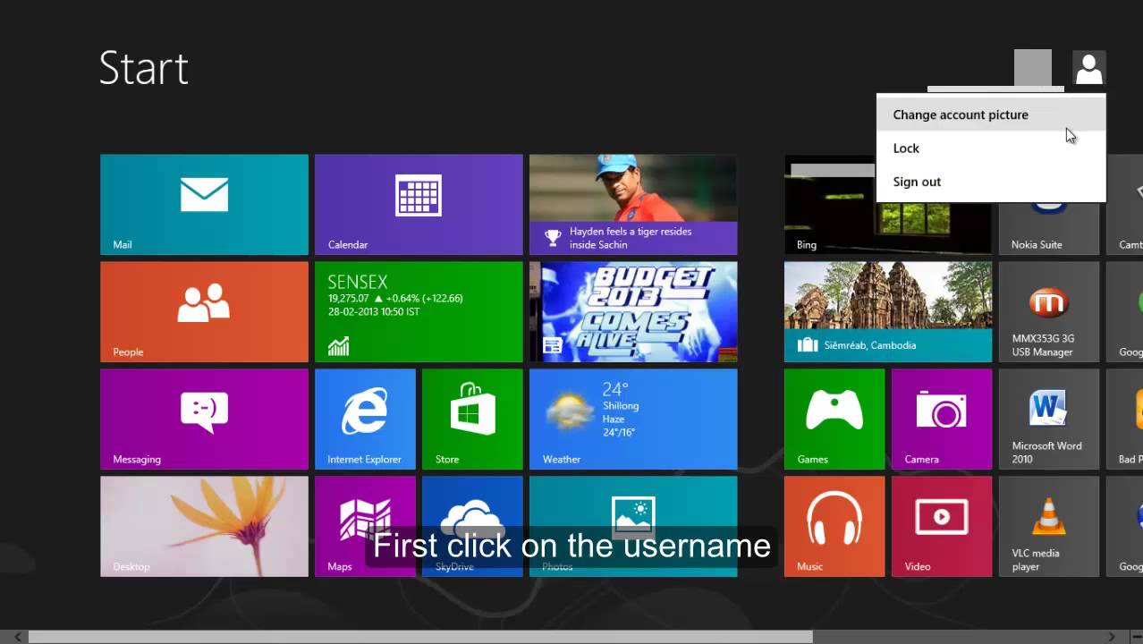Image resolution: width=1143 pixels, height=644 pixels.
Task: Open the Windows Store tile
Action: [x=472, y=419]
